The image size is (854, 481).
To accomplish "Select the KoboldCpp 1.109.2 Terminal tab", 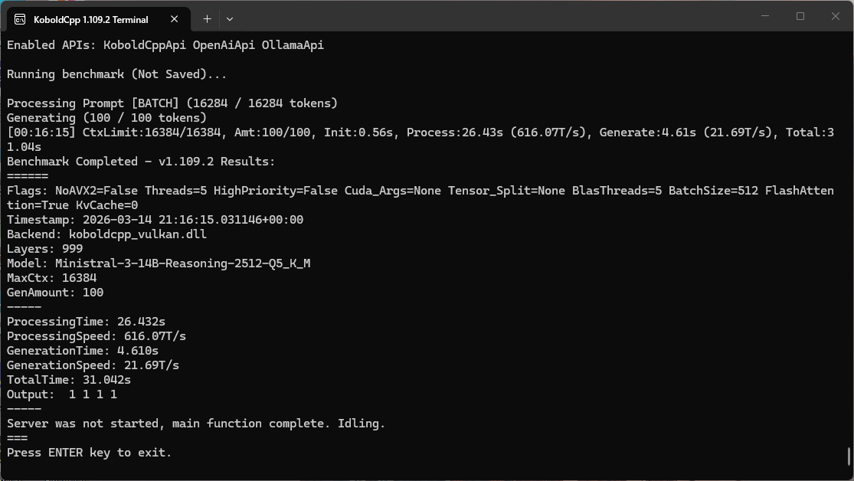I will click(x=90, y=19).
